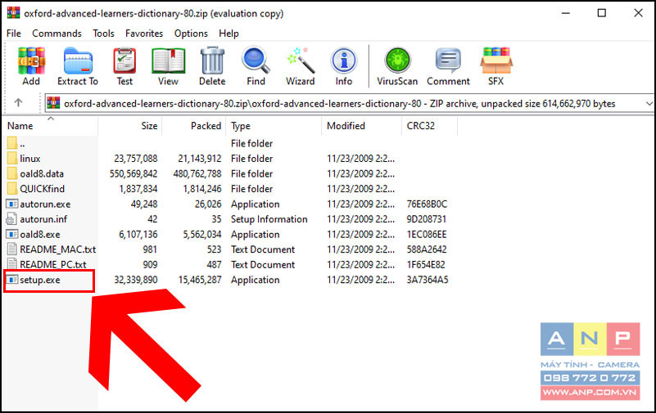The image size is (656, 413).
Task: Click the View book icon
Action: (x=168, y=61)
